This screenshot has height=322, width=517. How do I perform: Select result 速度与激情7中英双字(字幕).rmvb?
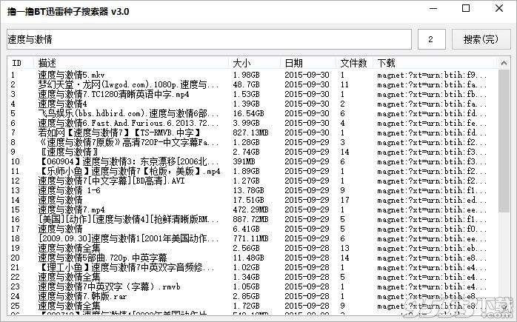pos(109,286)
